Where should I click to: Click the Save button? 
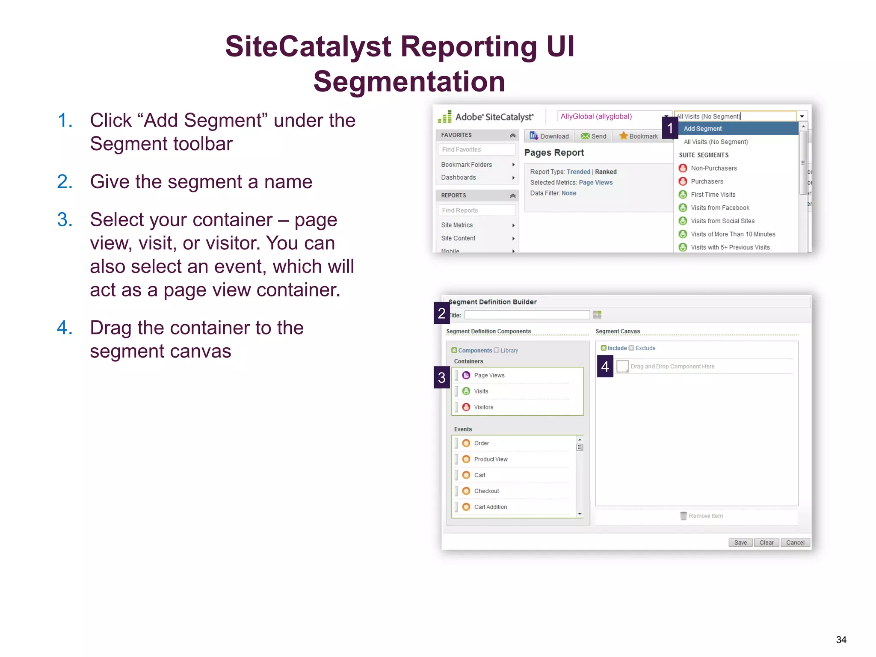[740, 542]
